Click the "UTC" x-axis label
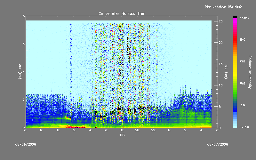The width and height of the screenshot is (256, 160). tap(122, 135)
